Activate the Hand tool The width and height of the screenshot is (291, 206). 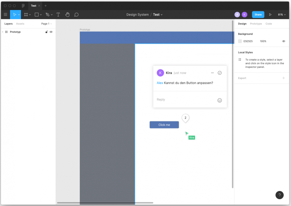(67, 15)
